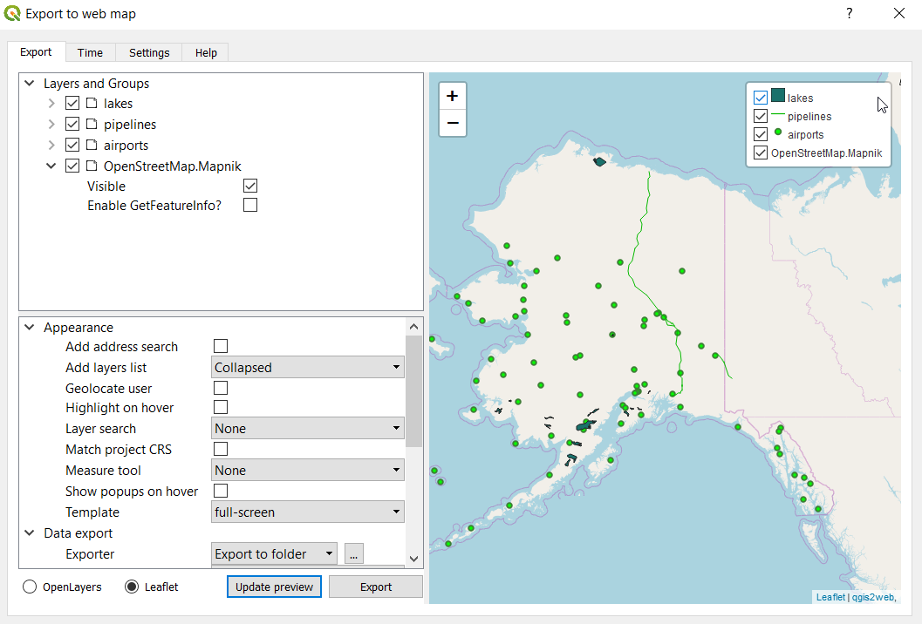Switch to the Help tab

coord(206,52)
